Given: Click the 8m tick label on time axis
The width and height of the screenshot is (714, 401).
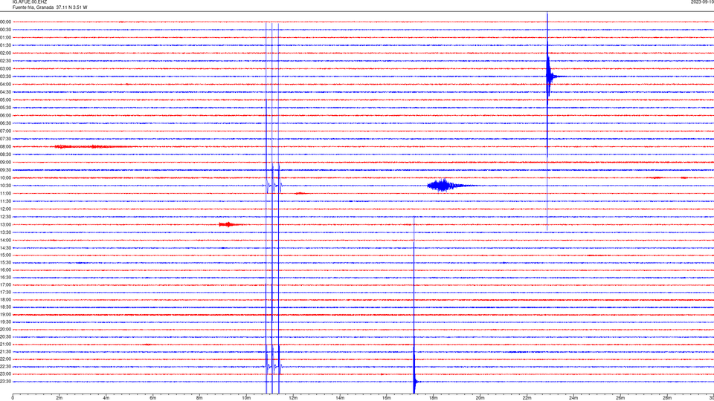Looking at the screenshot, I should coord(199,398).
